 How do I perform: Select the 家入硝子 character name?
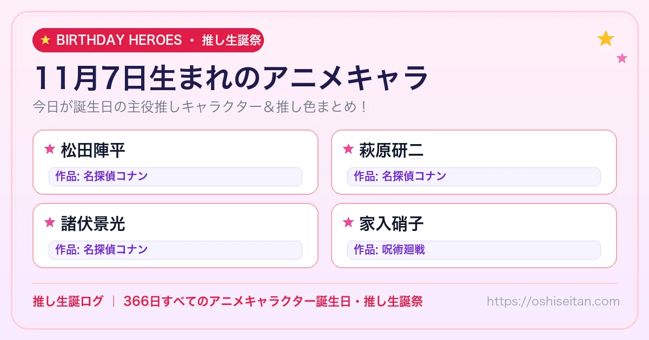[x=392, y=223]
